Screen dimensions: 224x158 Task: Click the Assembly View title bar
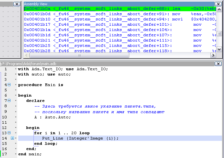[99, 4]
